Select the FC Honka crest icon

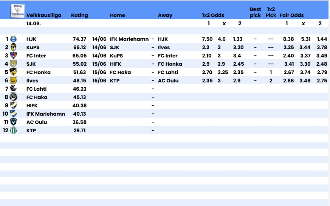[x=14, y=72]
